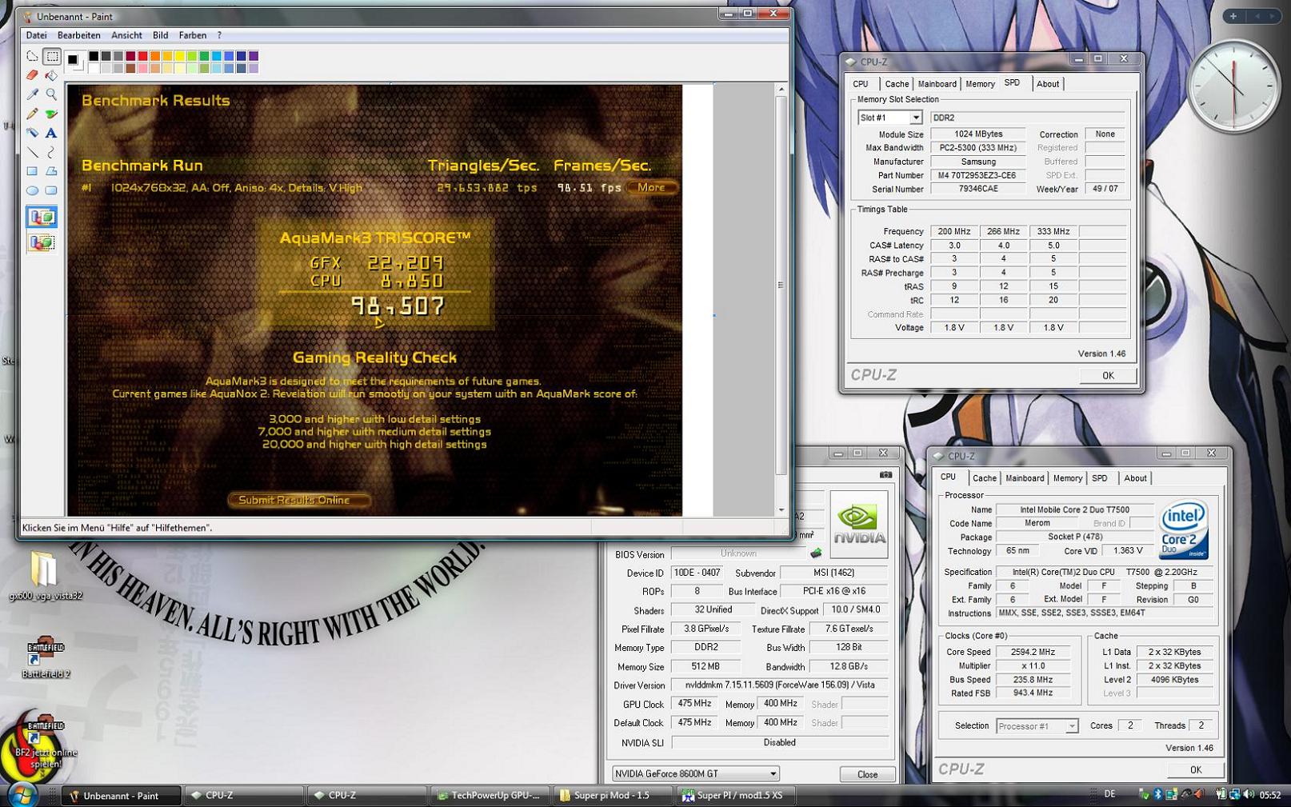Select the Airbrush spray tool
Image resolution: width=1291 pixels, height=807 pixels.
coord(32,133)
